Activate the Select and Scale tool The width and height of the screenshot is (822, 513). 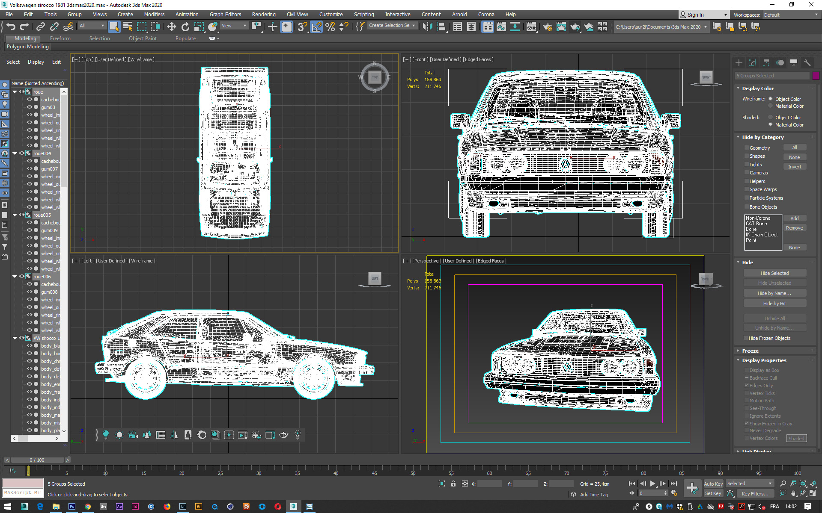click(x=199, y=27)
